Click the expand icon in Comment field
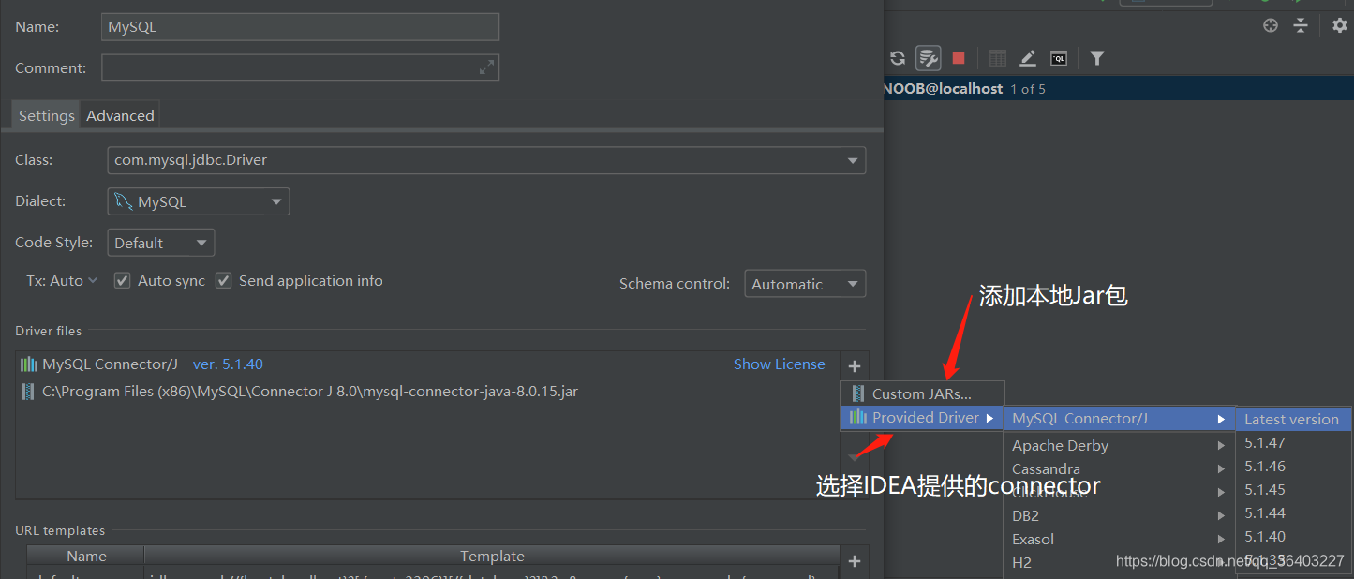 pos(486,67)
